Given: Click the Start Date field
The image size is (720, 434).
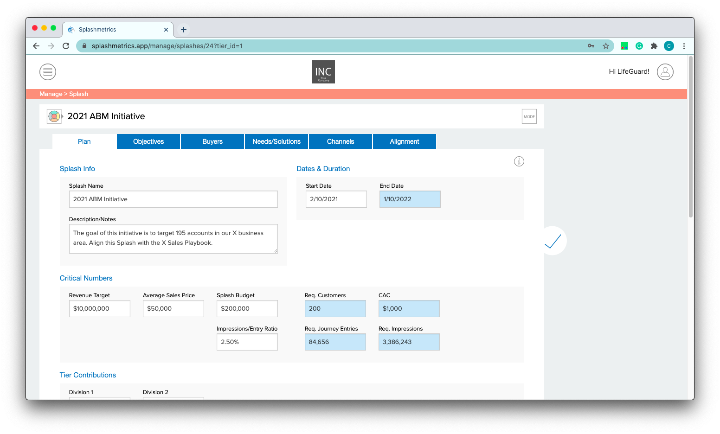Looking at the screenshot, I should click(336, 199).
